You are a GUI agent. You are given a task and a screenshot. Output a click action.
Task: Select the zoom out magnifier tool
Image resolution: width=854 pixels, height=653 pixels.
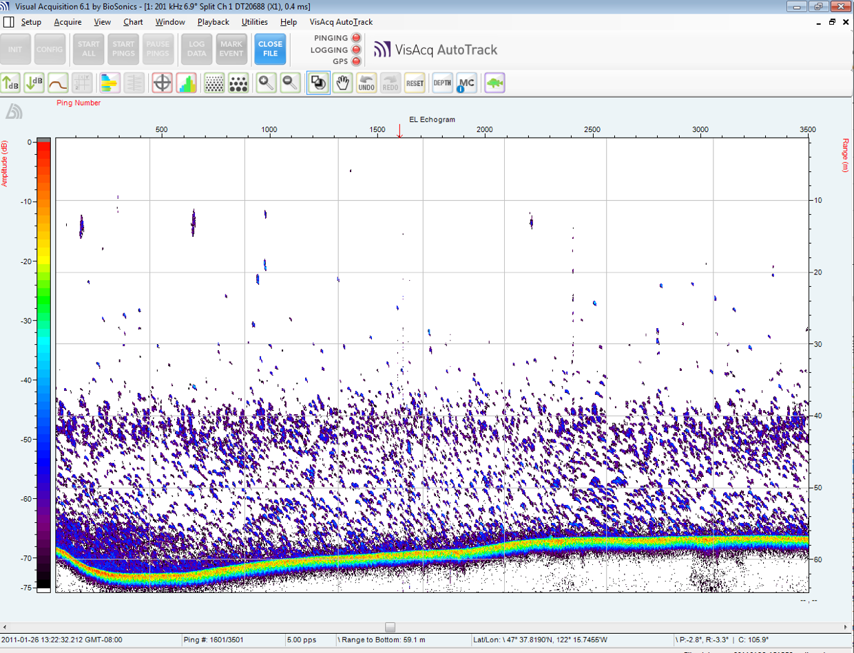291,83
